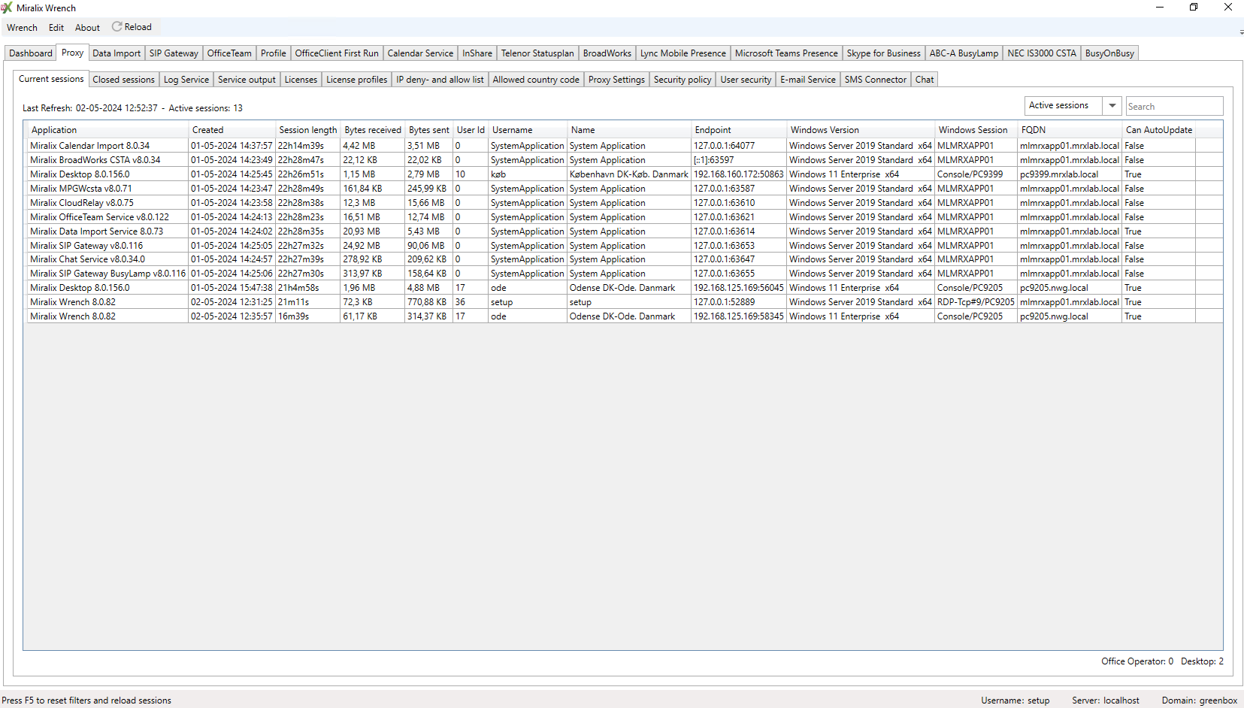
Task: Select the Profile tab
Action: point(274,53)
